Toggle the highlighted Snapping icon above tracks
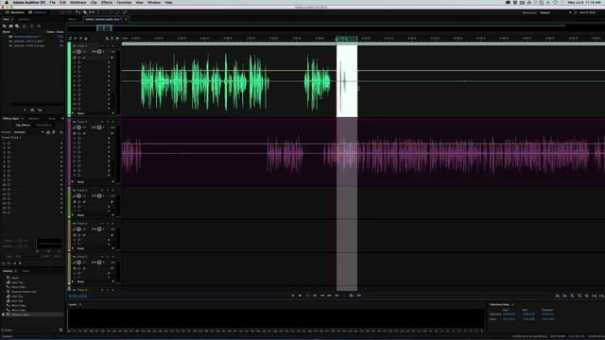605x340 pixels. coord(117,39)
